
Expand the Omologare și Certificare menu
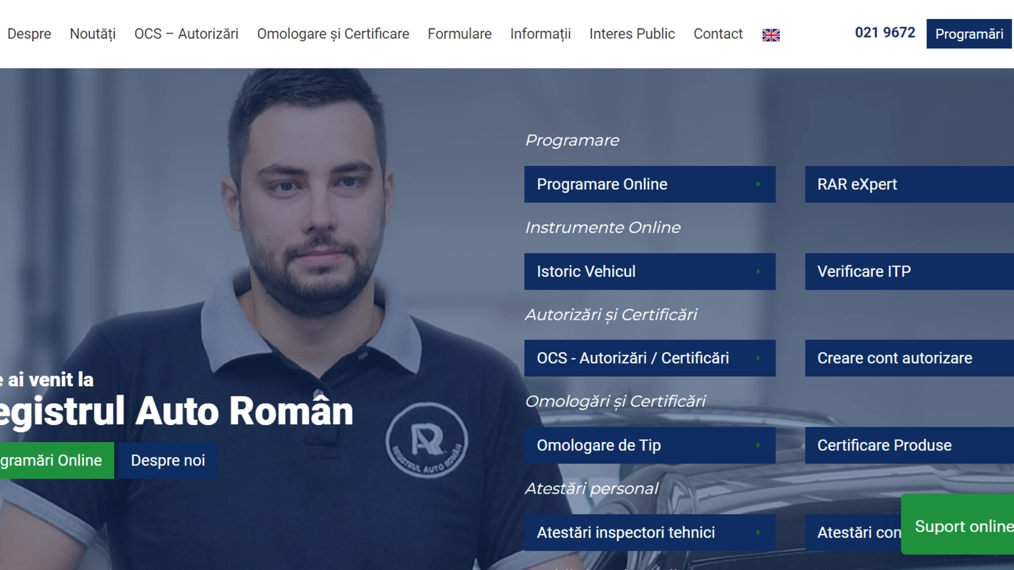click(x=333, y=34)
